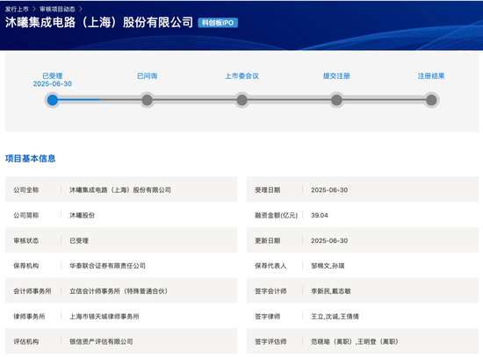Click the 签字评估师 field label
Image resolution: width=483 pixels, height=357 pixels.
(x=270, y=341)
